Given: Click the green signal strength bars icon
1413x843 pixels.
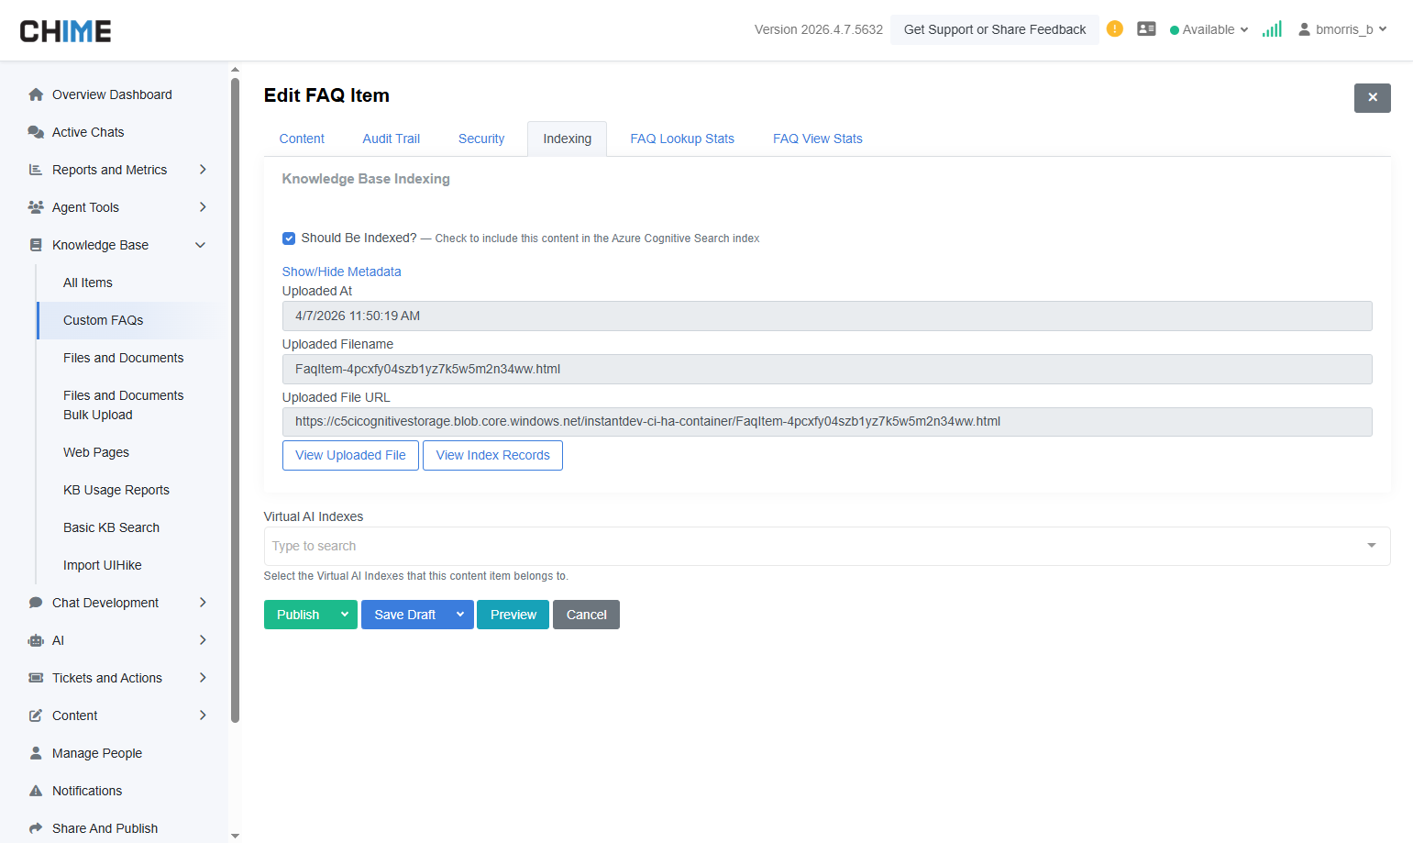Looking at the screenshot, I should 1272,28.
